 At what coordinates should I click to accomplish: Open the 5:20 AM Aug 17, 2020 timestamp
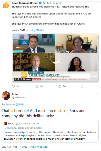tap(15, 147)
